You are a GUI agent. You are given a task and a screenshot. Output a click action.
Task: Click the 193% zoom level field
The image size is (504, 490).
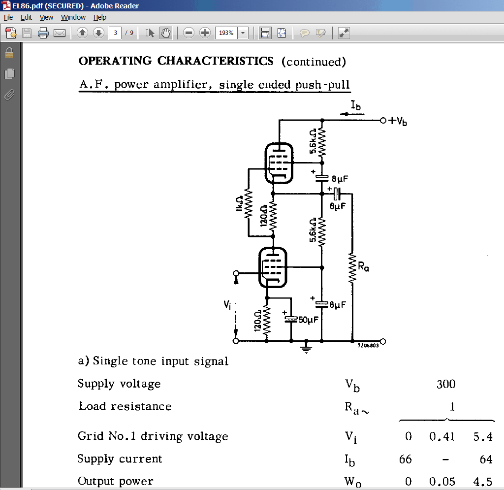tap(226, 33)
